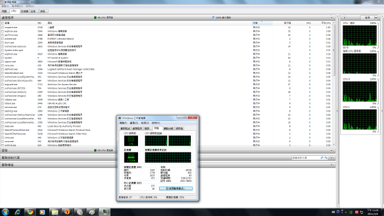Screen dimensions: 384x216
Task: Check the lsass.exe process checkbox
Action: (2, 126)
